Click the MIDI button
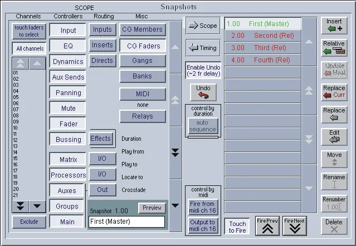Screen dimensions: 356x246 (143, 94)
